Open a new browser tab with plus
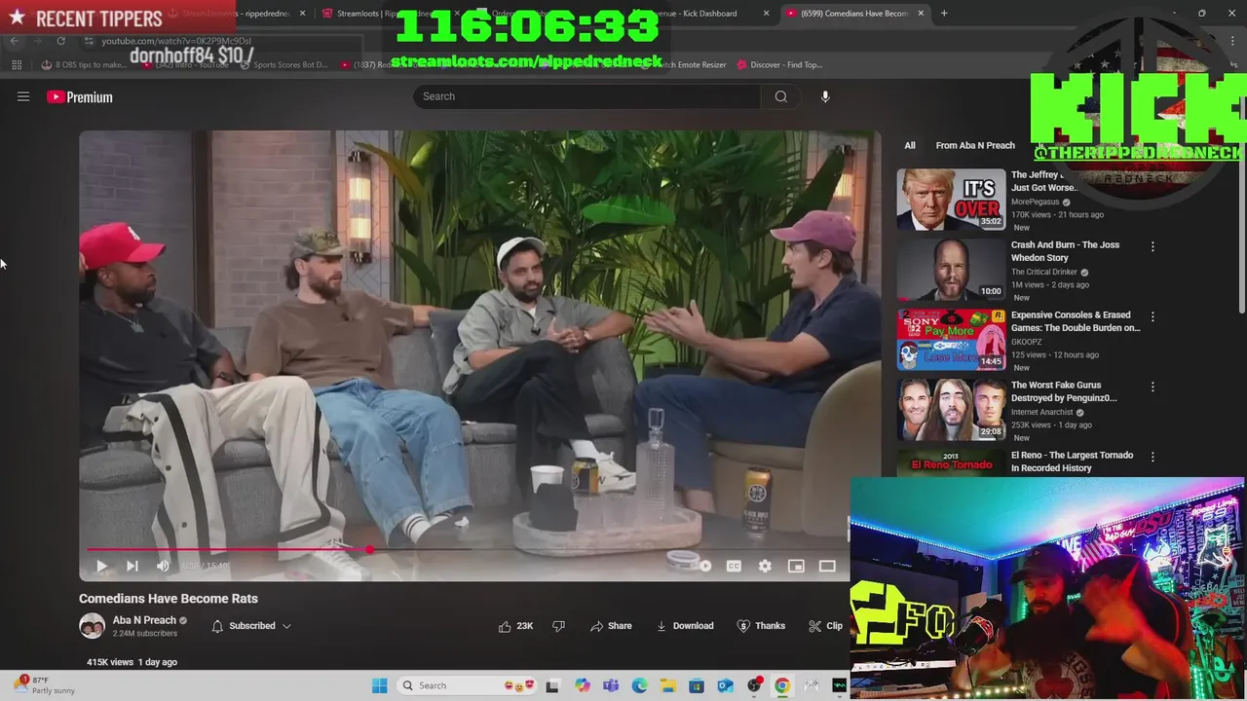Screen dimensions: 1247x701 click(x=944, y=14)
